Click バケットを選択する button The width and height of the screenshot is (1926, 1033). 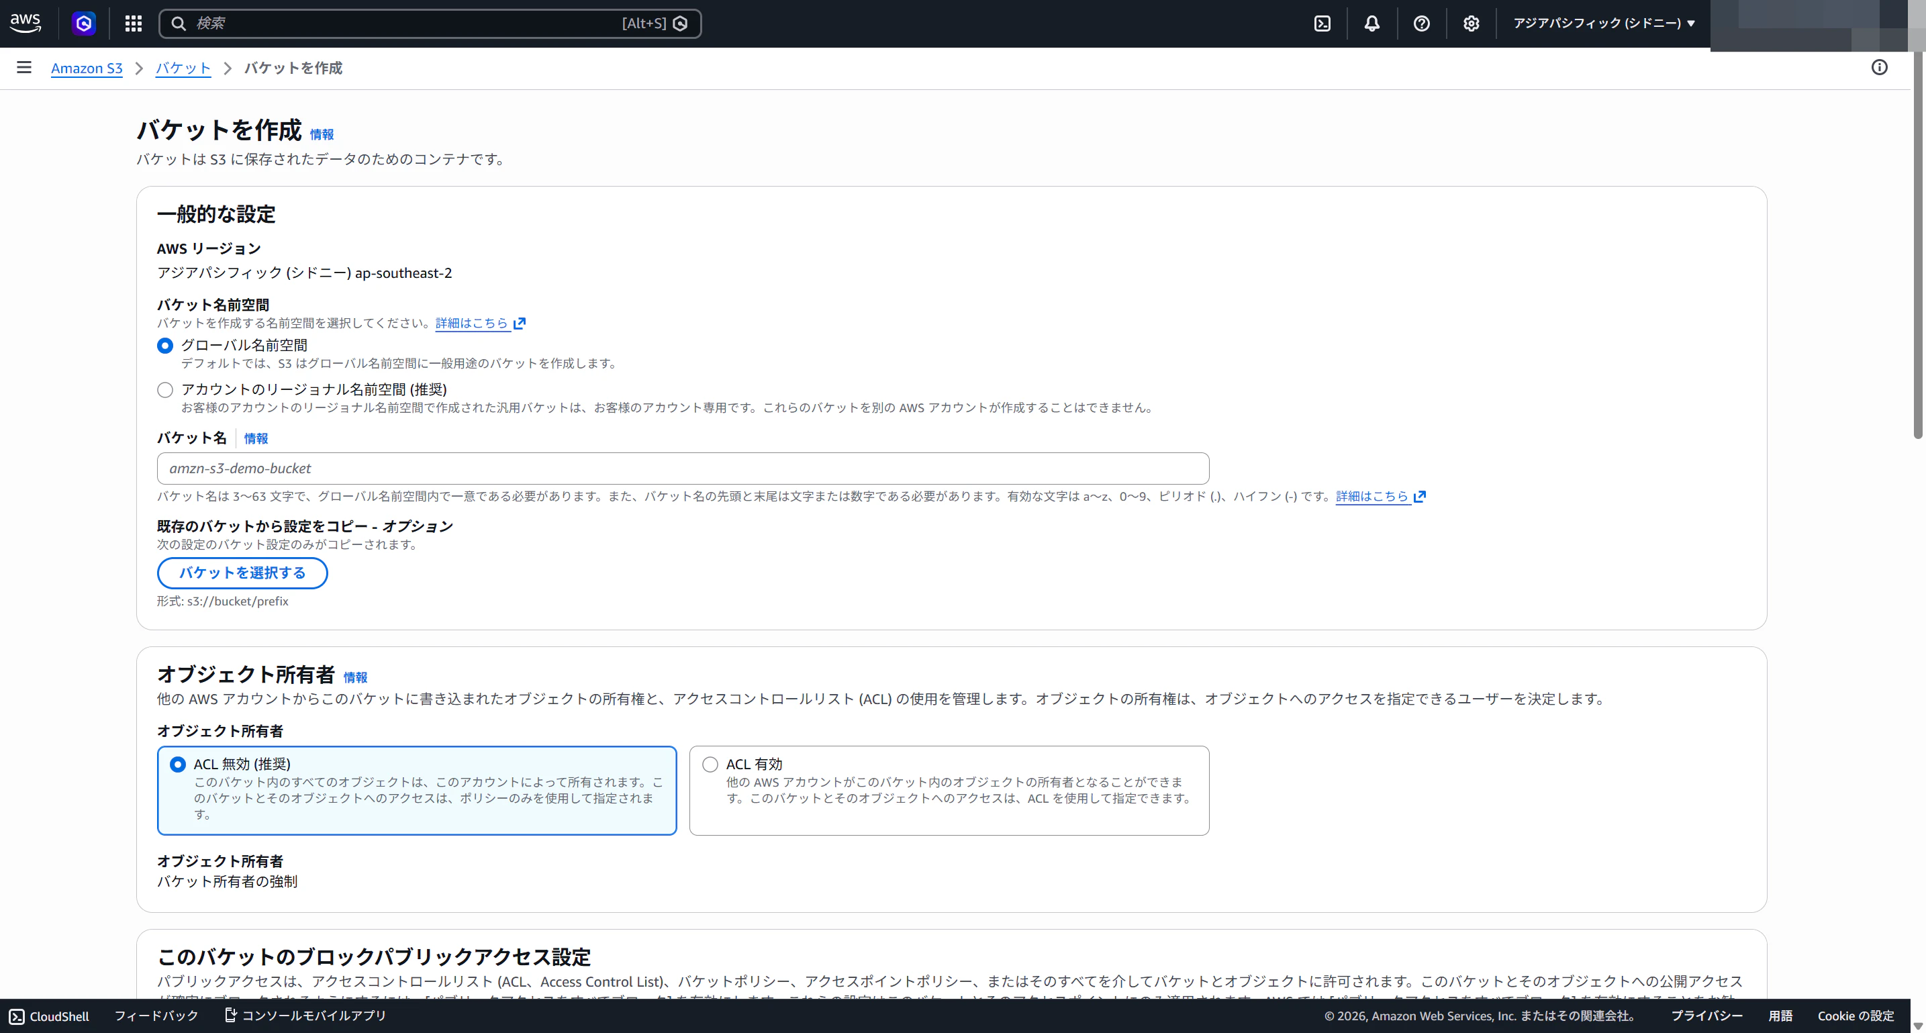pyautogui.click(x=242, y=573)
